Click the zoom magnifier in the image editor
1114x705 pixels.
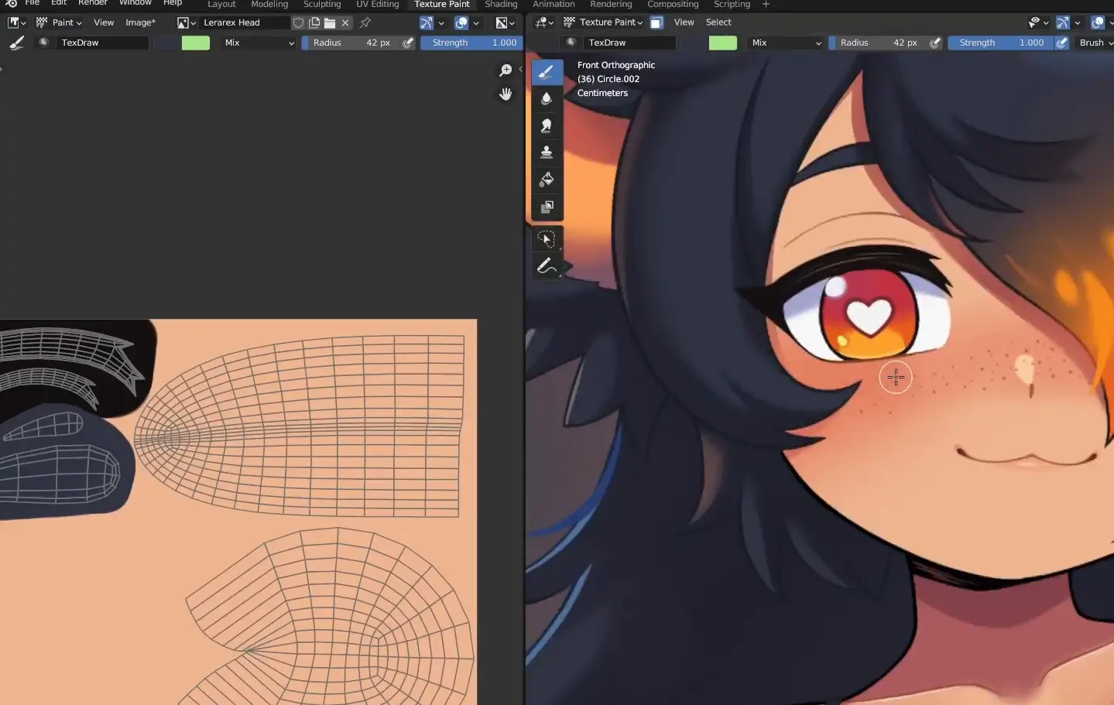point(506,70)
